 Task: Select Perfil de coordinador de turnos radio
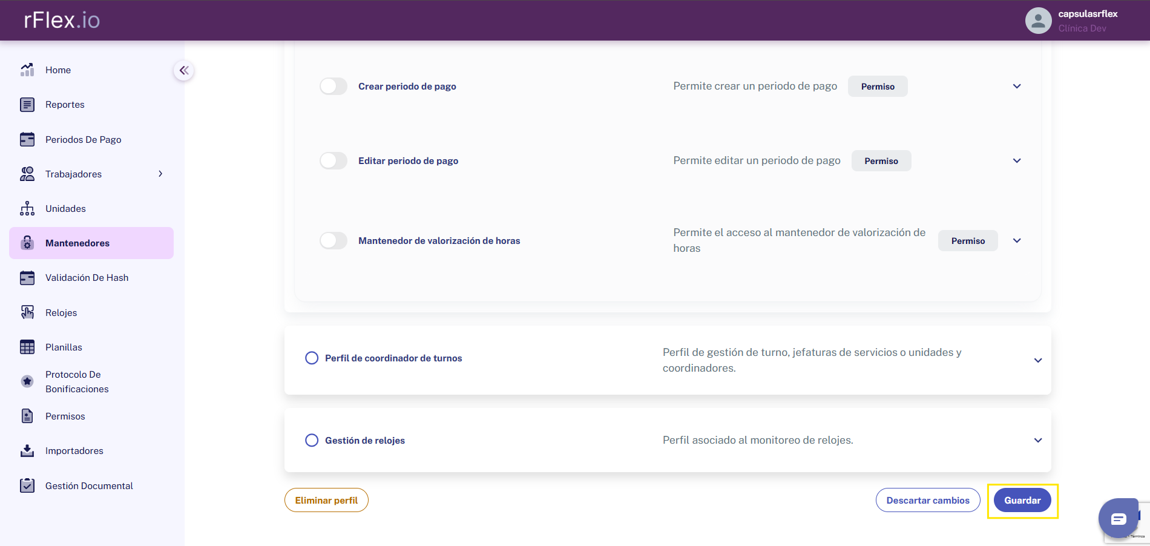click(312, 358)
